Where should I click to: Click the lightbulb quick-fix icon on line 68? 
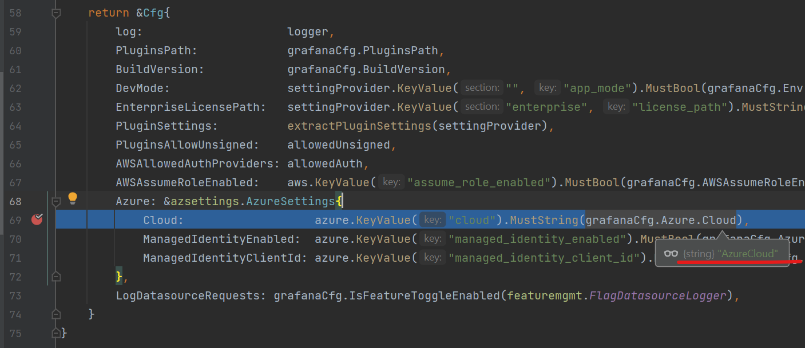coord(72,199)
